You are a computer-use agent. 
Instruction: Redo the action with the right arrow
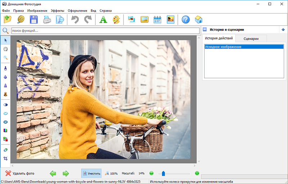coord(88,19)
